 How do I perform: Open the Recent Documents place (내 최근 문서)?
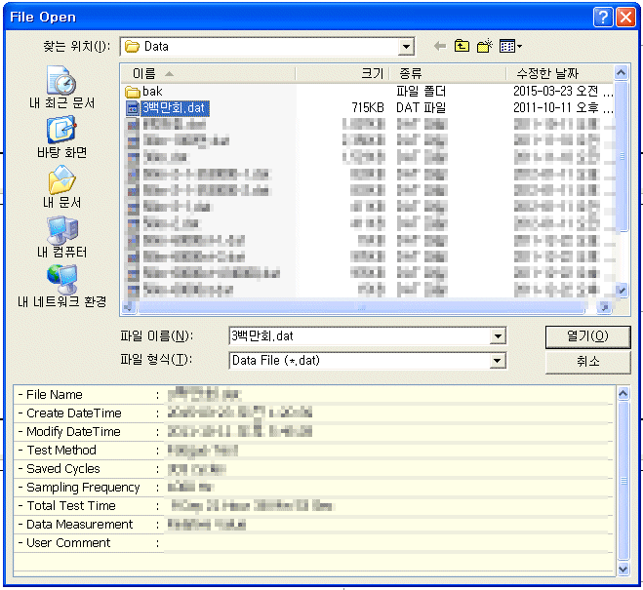click(x=61, y=88)
